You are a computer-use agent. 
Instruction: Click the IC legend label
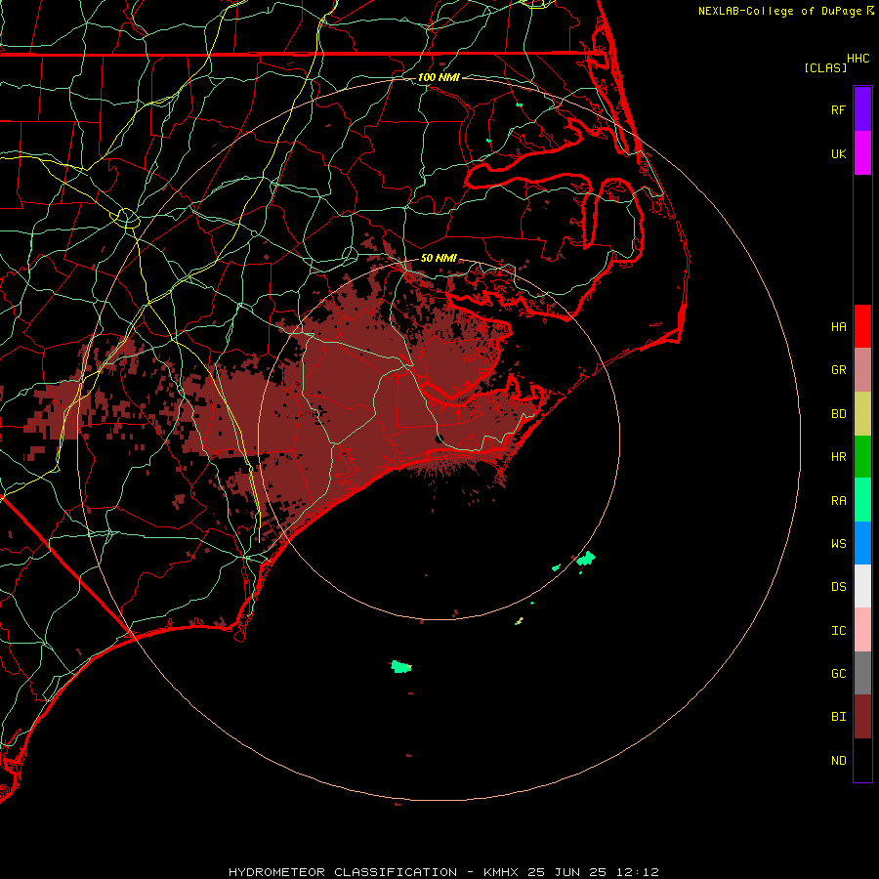point(838,631)
